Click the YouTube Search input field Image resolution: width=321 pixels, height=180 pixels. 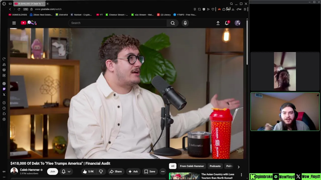click(x=117, y=23)
